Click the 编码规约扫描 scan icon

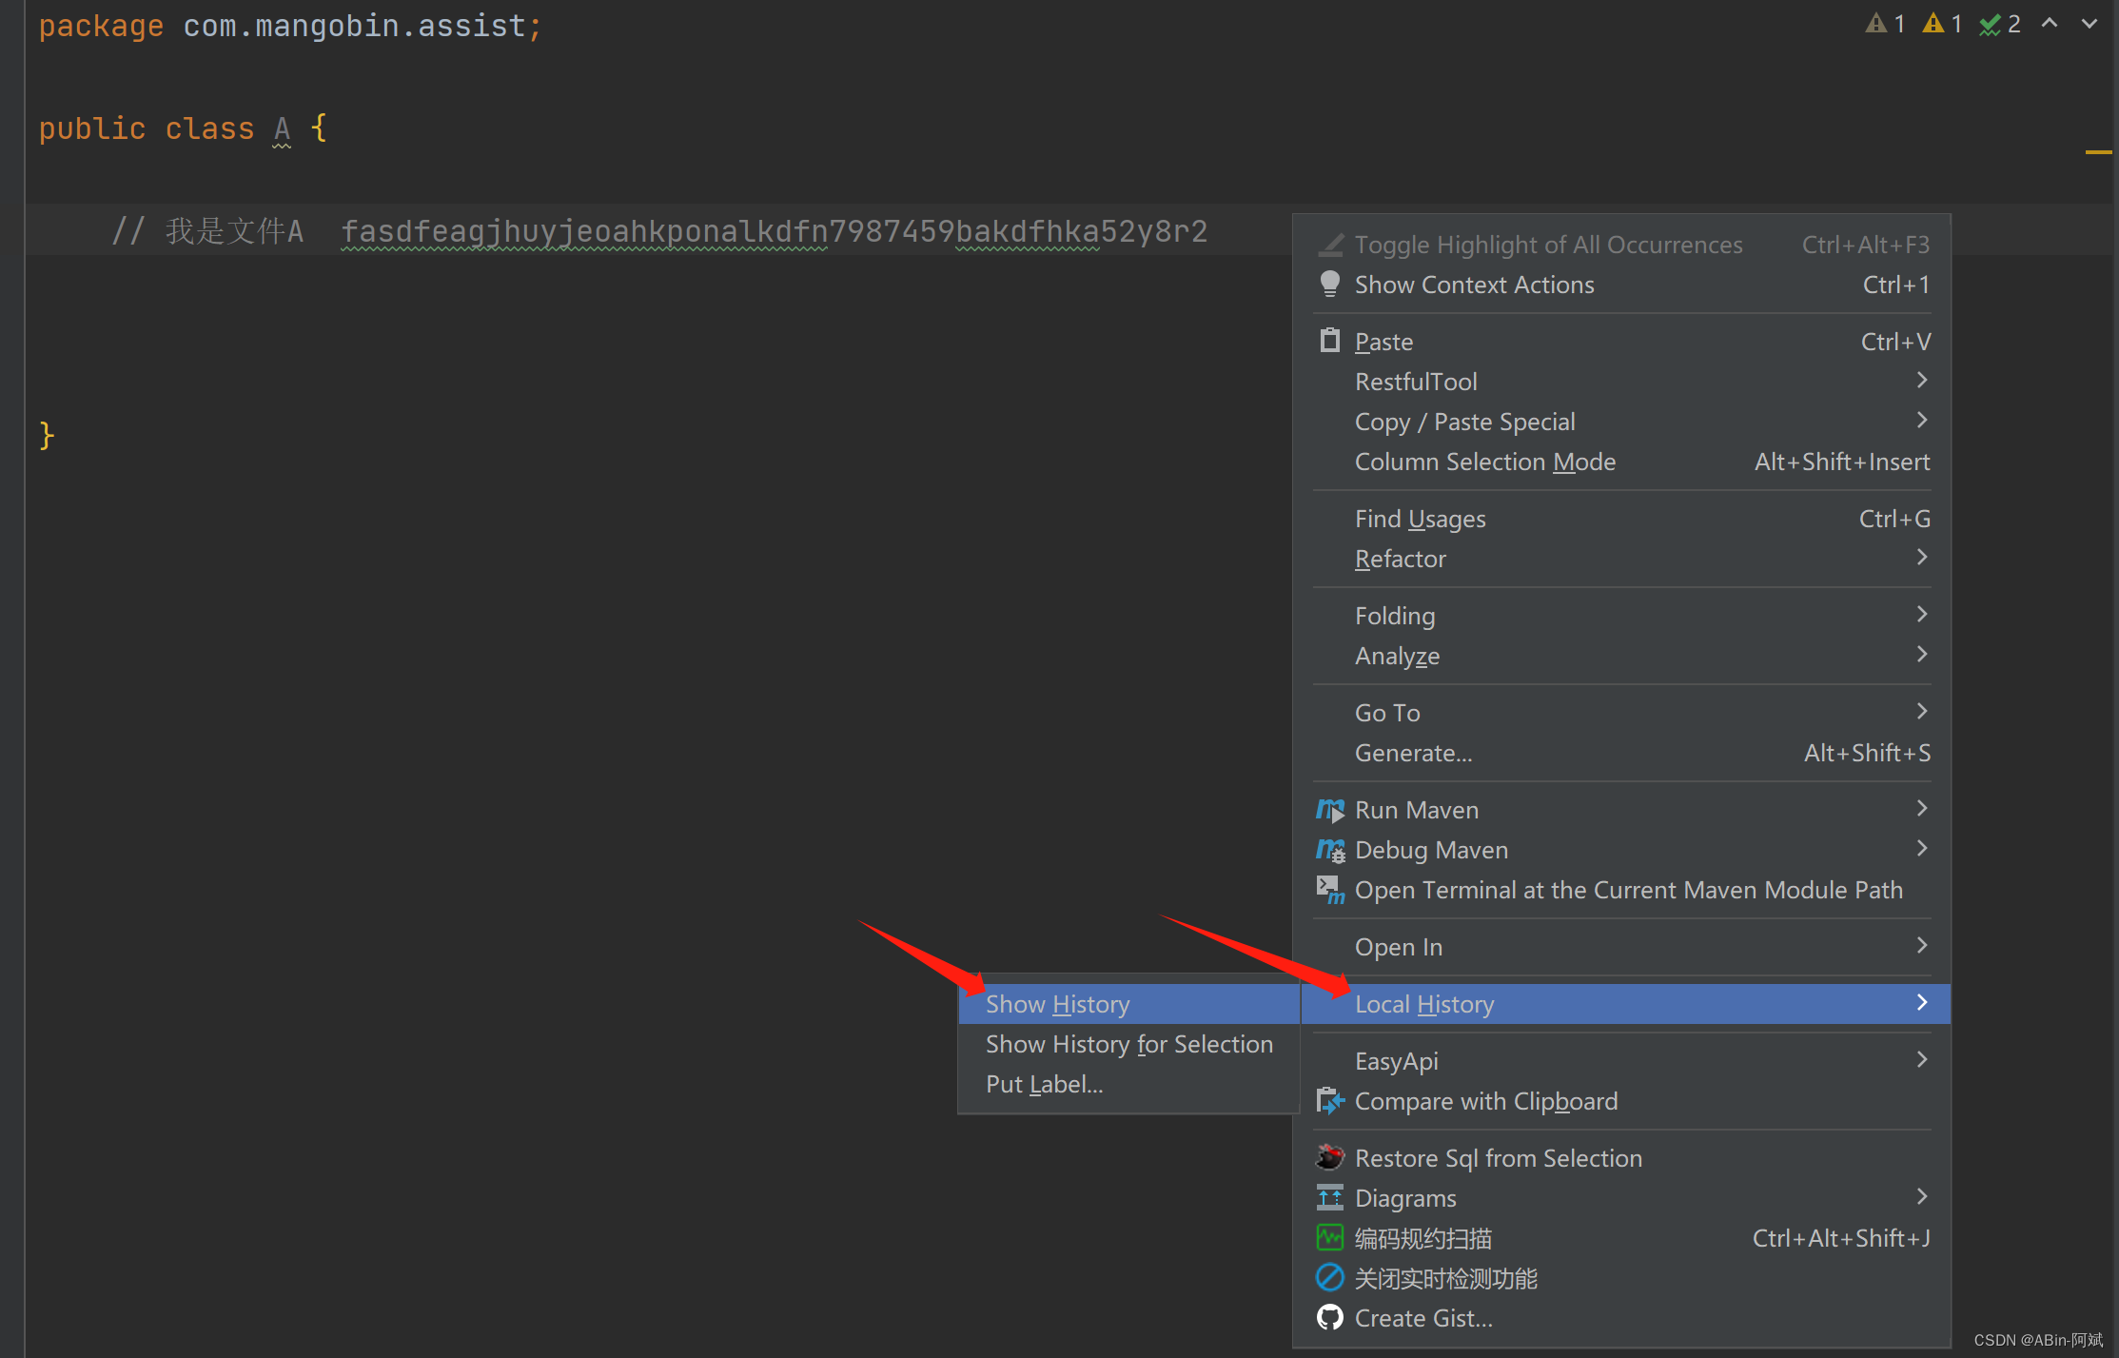pos(1328,1237)
